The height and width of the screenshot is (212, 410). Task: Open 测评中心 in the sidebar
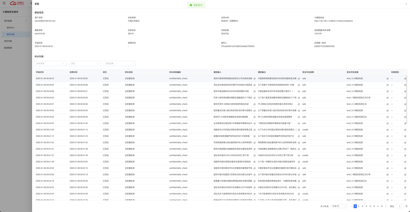(x=11, y=28)
